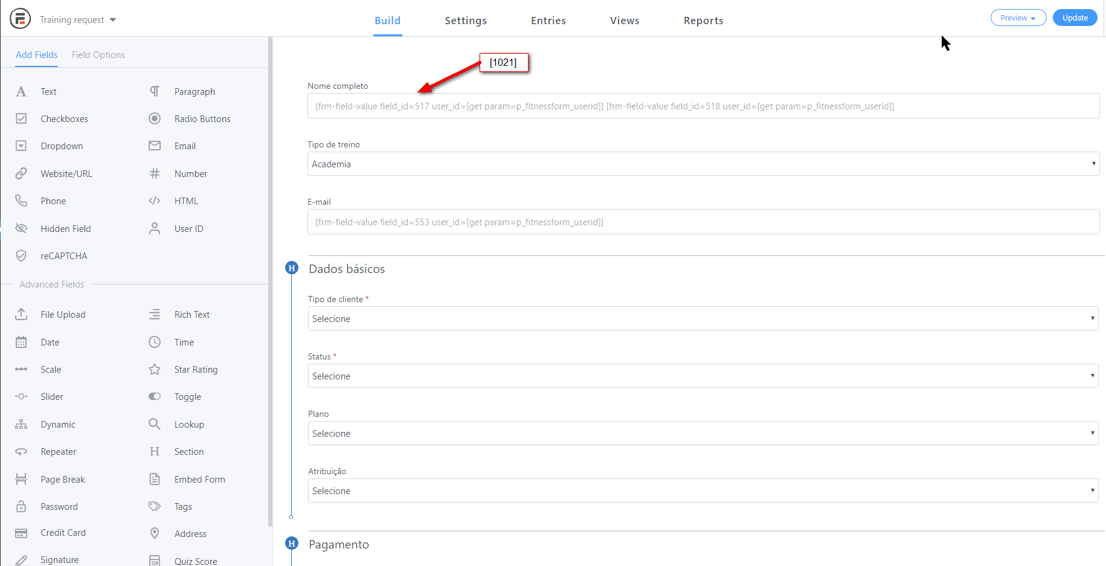
Task: Add a Date calendar icon
Action: [21, 342]
